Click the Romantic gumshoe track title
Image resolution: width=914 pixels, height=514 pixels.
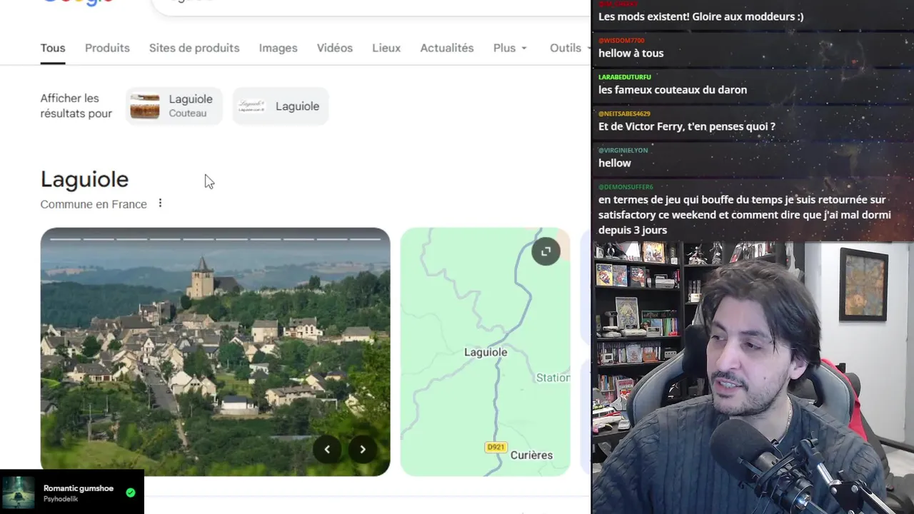pos(79,488)
